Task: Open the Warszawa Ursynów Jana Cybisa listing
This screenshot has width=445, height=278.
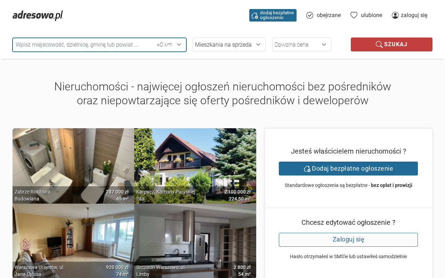Action: click(x=73, y=241)
